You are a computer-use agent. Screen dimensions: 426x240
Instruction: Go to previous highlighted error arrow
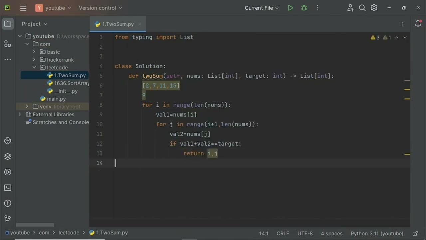[397, 38]
